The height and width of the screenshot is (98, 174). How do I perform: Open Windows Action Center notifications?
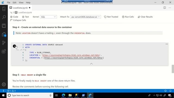click(170, 95)
